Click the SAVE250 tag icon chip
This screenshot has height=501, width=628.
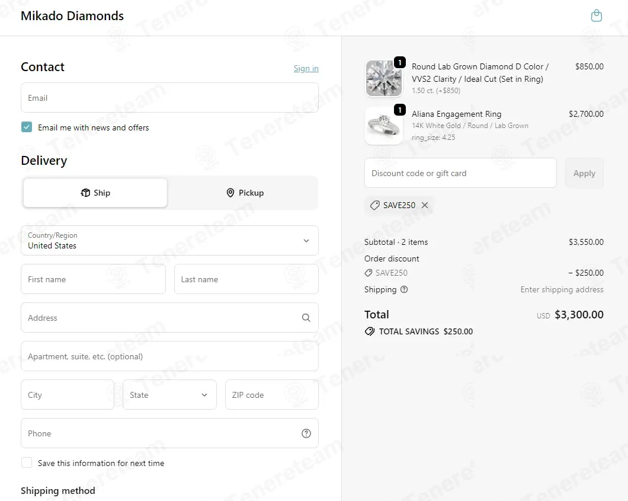375,205
